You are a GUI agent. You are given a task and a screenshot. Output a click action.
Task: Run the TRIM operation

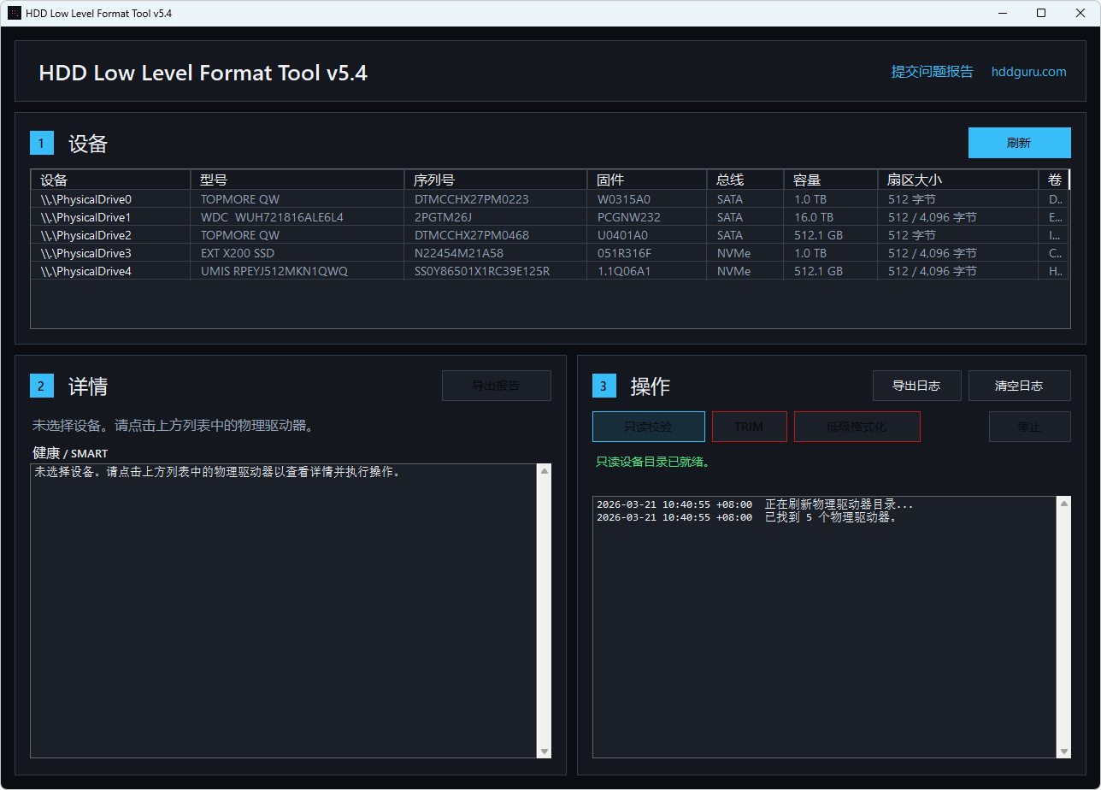click(749, 426)
